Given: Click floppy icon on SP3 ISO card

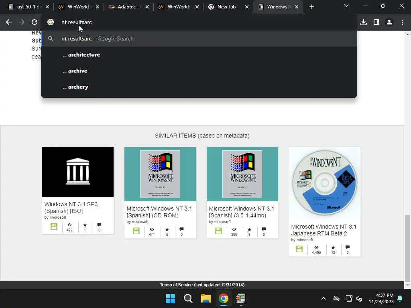Looking at the screenshot, I should click(54, 227).
